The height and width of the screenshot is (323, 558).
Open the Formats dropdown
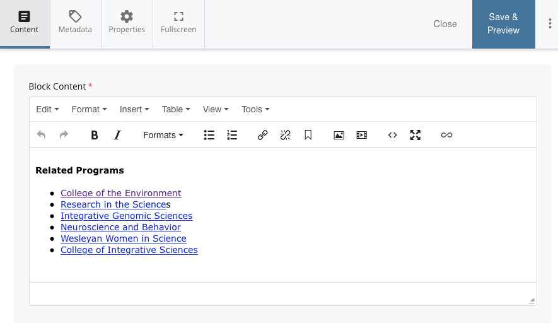[x=163, y=135]
